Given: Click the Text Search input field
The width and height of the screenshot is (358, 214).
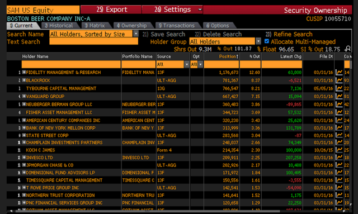Looking at the screenshot, I should pos(93,41).
